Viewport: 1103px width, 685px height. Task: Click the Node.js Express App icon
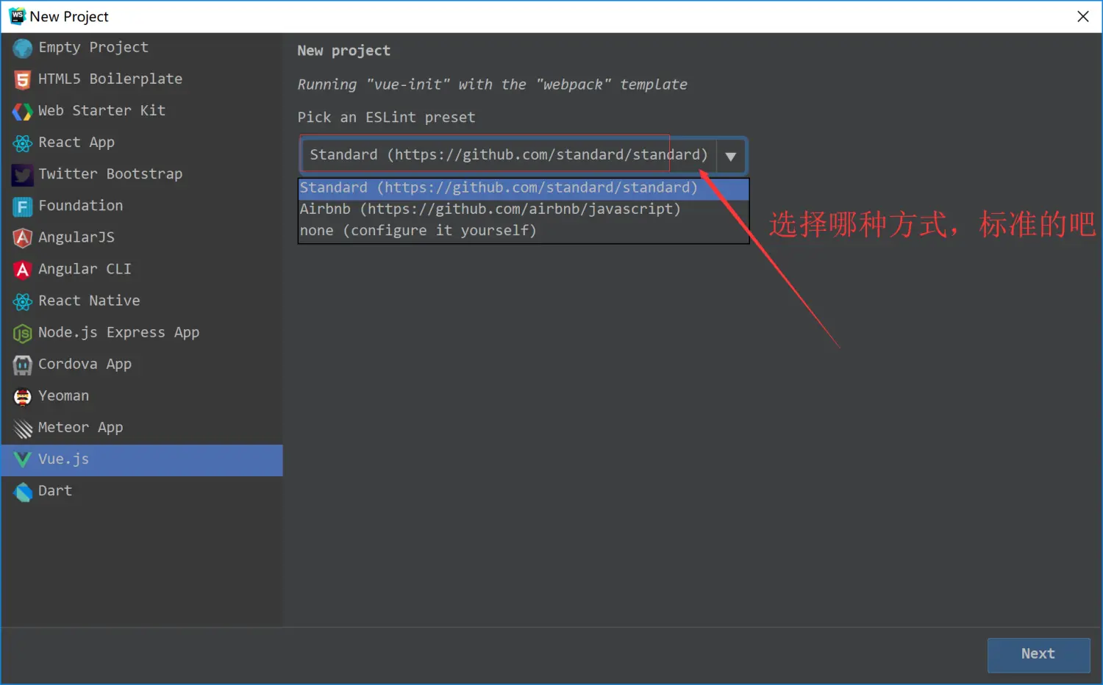coord(23,333)
